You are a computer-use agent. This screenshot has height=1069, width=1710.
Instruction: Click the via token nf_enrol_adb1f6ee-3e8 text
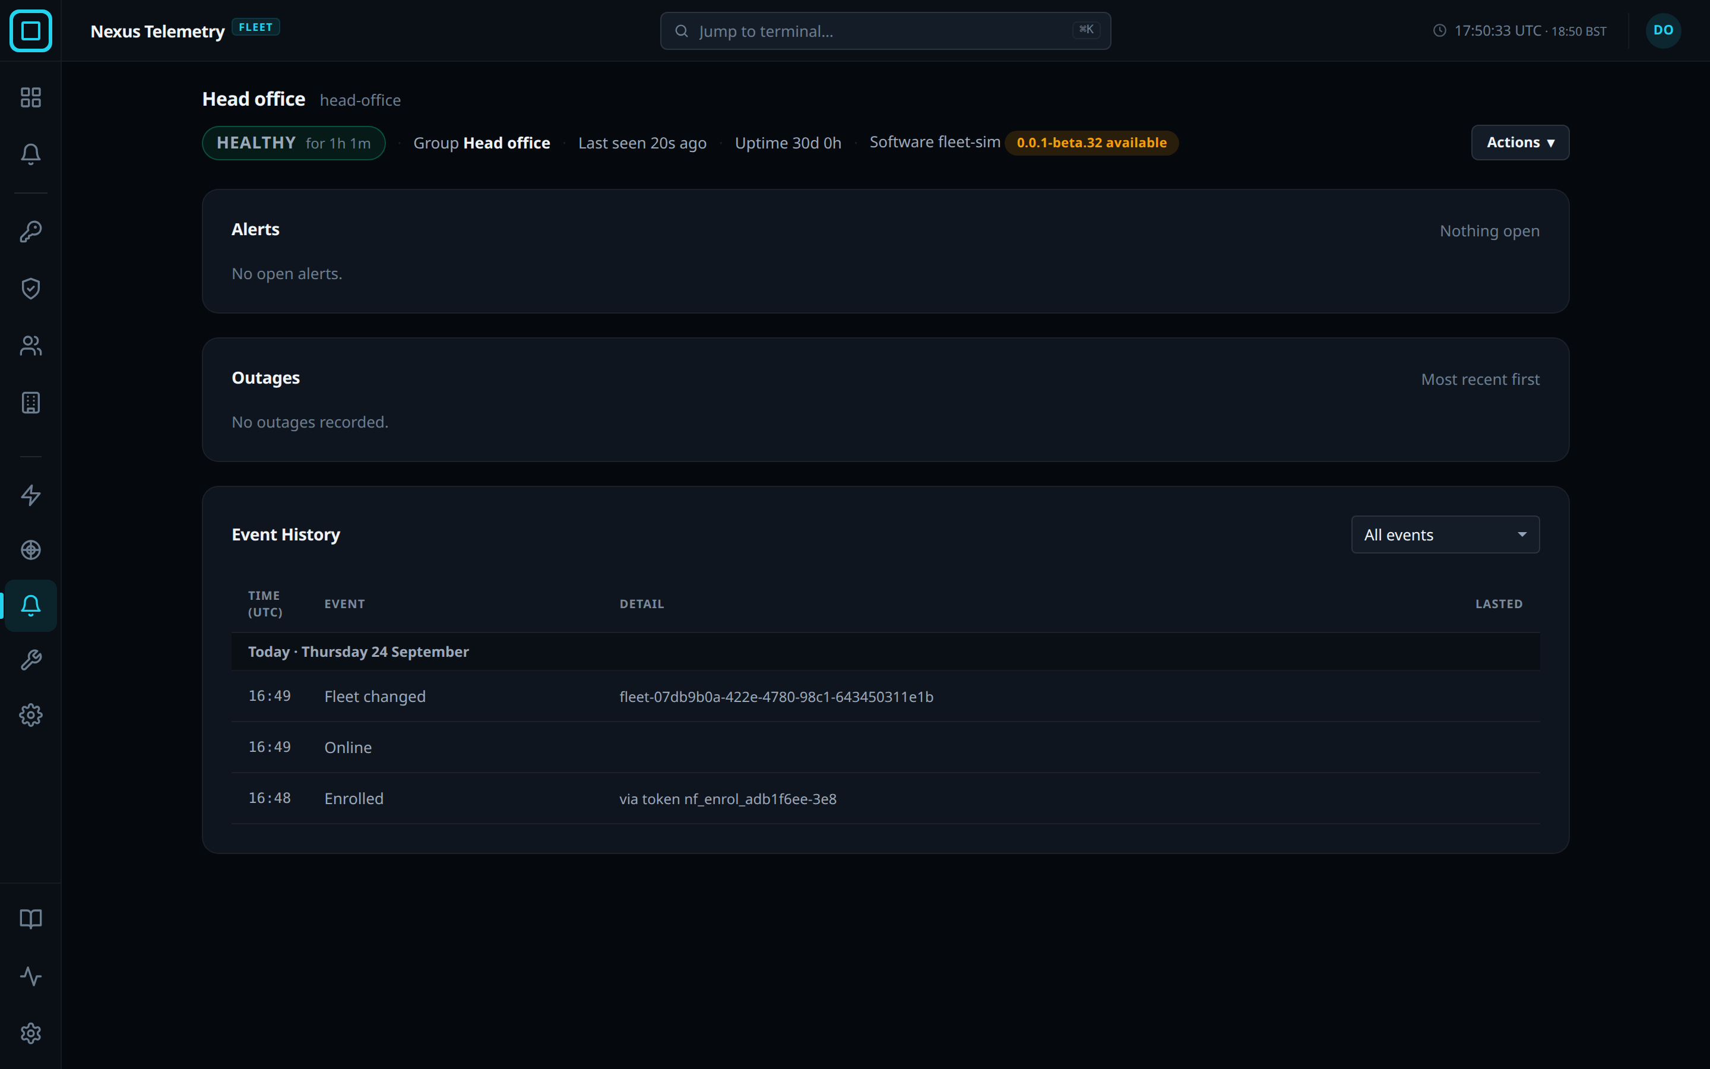pyautogui.click(x=728, y=799)
